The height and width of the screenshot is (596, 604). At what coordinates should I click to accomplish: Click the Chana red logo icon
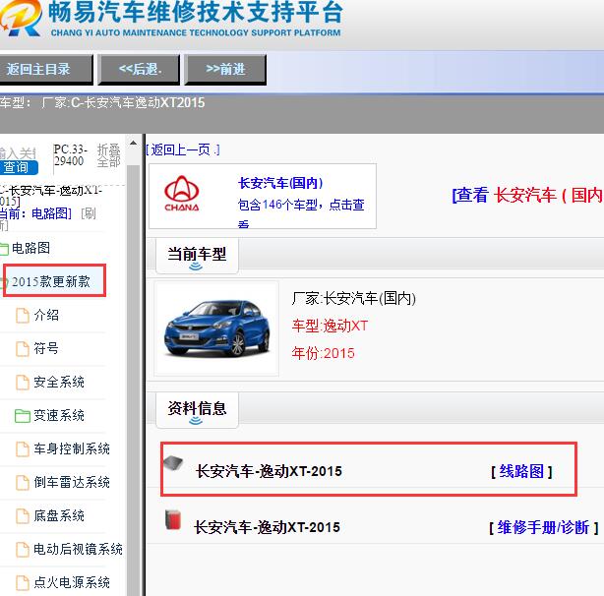pyautogui.click(x=182, y=194)
